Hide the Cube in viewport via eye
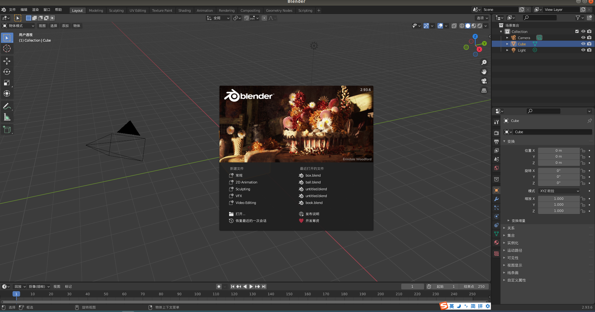Viewport: 595px width, 312px height. [583, 44]
